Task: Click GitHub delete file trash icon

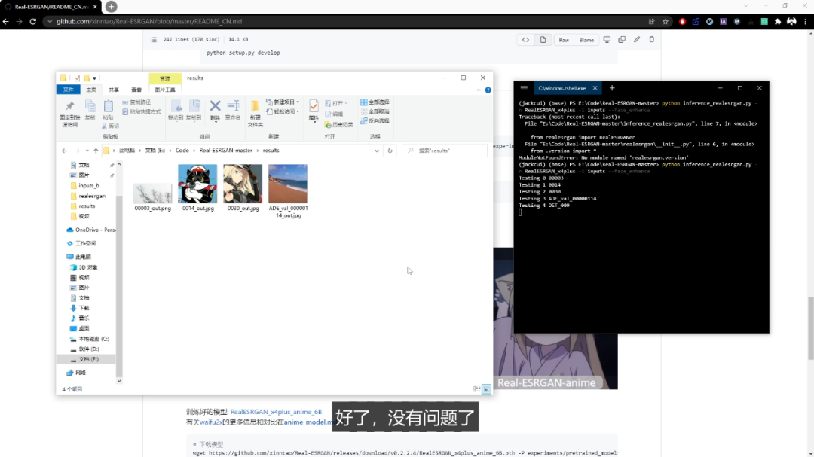Action: coord(651,39)
